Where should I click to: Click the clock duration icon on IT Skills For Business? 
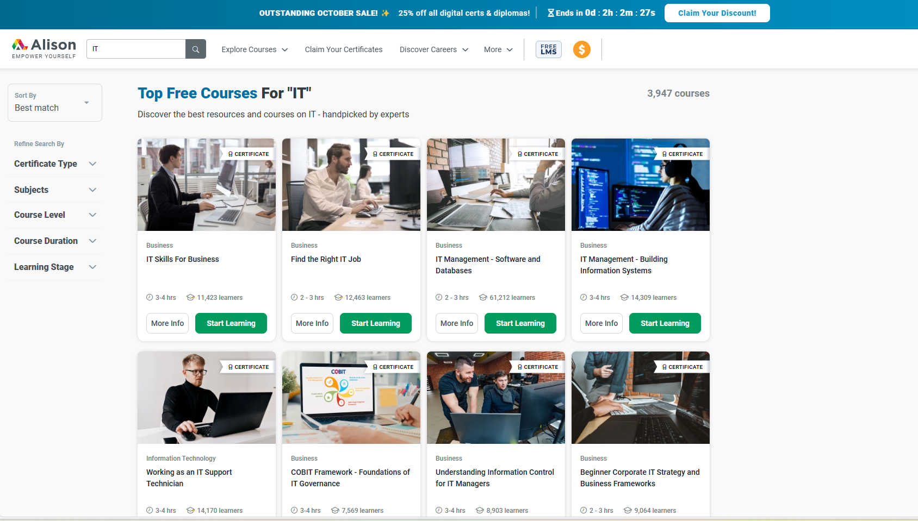pyautogui.click(x=150, y=298)
